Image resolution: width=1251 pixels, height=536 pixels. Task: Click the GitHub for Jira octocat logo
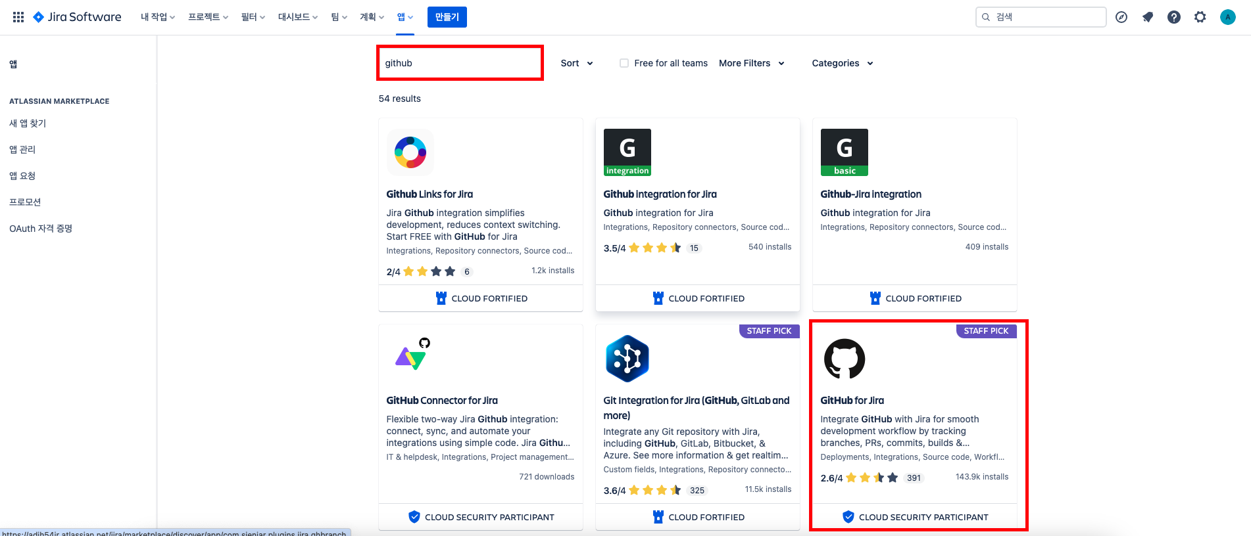pyautogui.click(x=845, y=359)
